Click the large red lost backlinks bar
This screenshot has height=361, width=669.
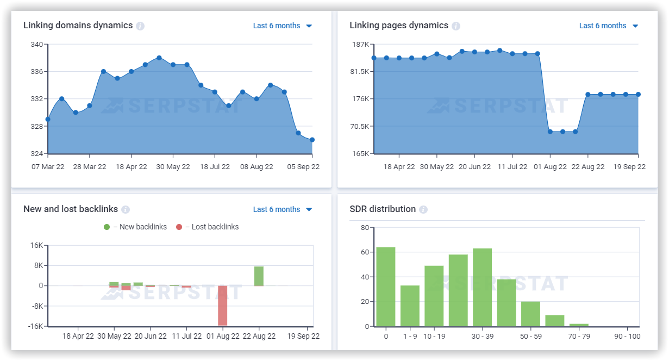point(222,306)
